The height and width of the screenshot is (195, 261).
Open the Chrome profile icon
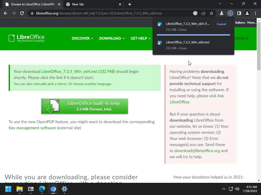tap(247, 13)
